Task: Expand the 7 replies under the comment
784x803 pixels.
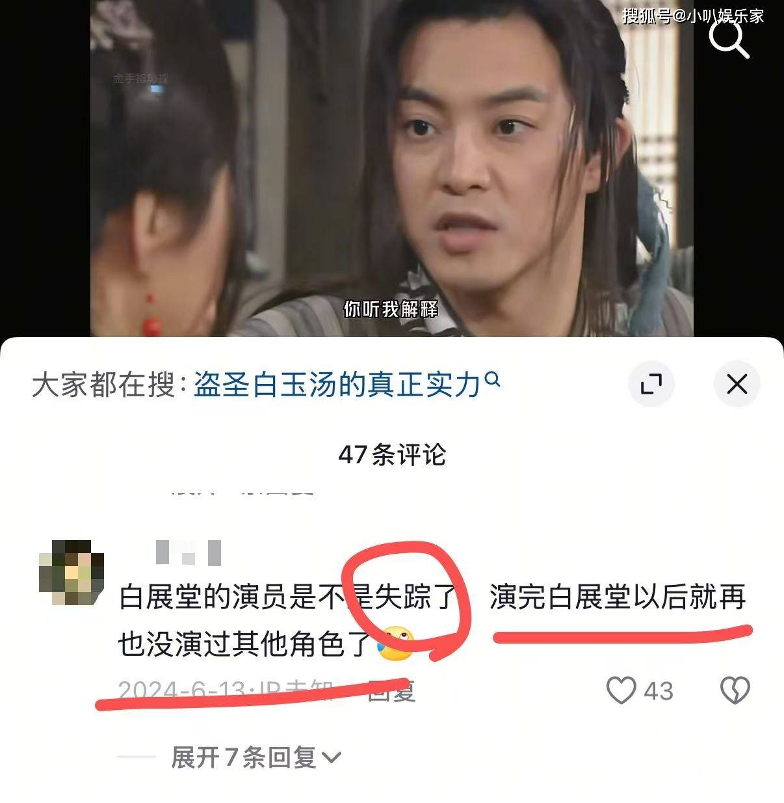Action: click(x=255, y=757)
